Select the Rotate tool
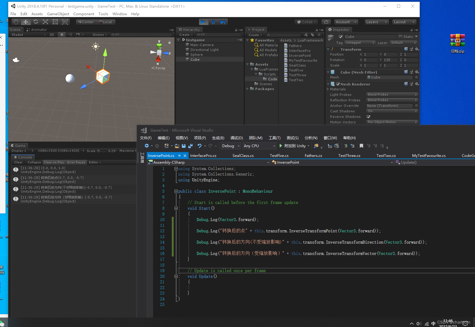The height and width of the screenshot is (327, 475). 36,22
